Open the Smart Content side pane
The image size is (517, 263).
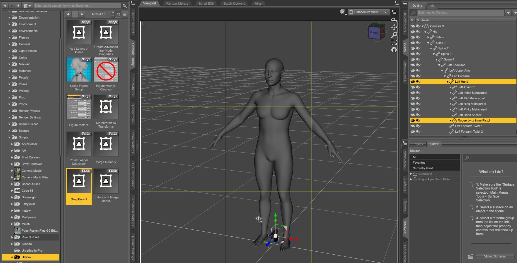coord(133,22)
